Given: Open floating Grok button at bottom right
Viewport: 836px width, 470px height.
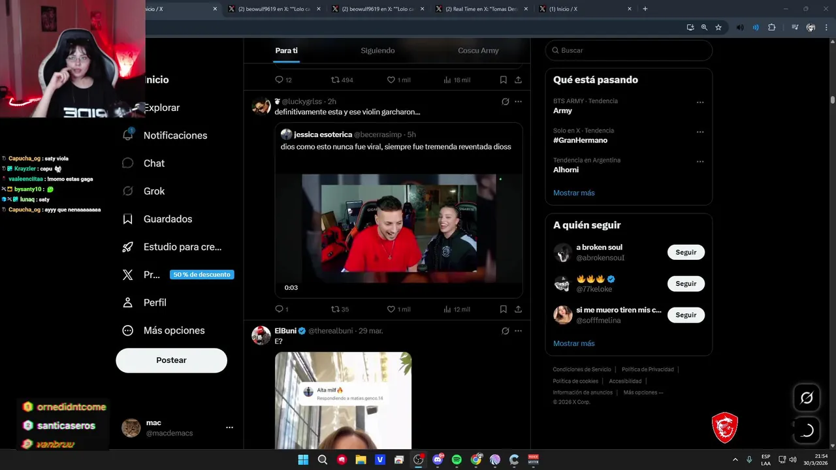Looking at the screenshot, I should [807, 398].
